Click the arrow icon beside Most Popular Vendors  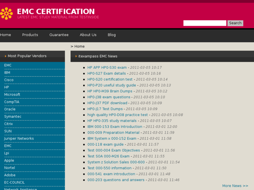6,56
